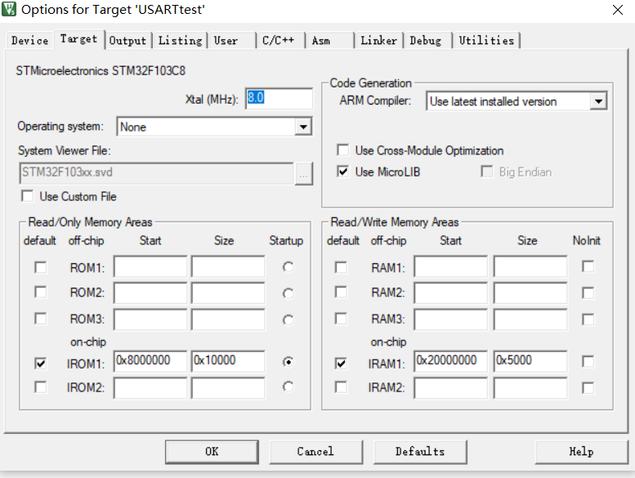
Task: Edit IRAM1 Size field 0x5000
Action: click(530, 361)
